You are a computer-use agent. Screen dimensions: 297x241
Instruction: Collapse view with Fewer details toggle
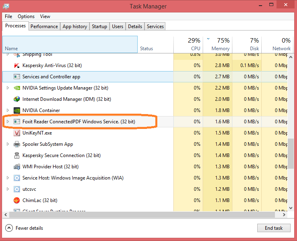tap(24, 228)
